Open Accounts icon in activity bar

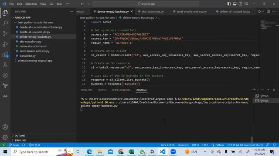tap(5, 127)
